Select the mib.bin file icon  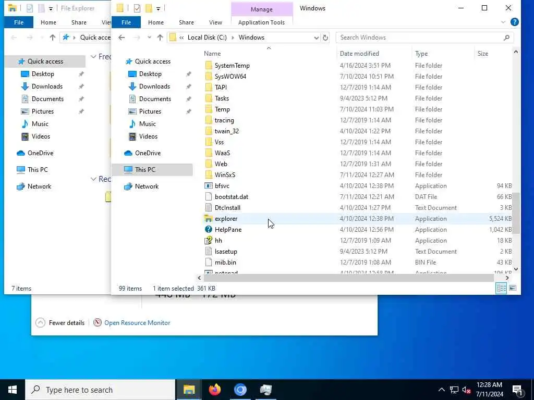coord(209,262)
